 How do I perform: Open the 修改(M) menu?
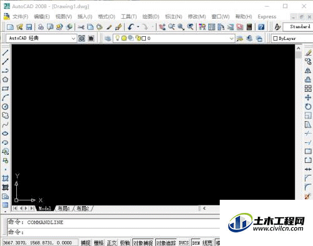(x=197, y=17)
